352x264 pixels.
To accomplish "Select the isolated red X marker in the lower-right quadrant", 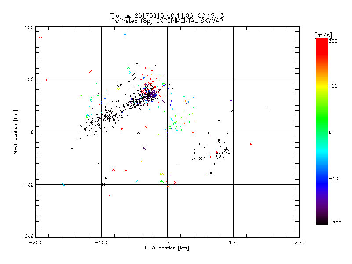I will pos(251,144).
